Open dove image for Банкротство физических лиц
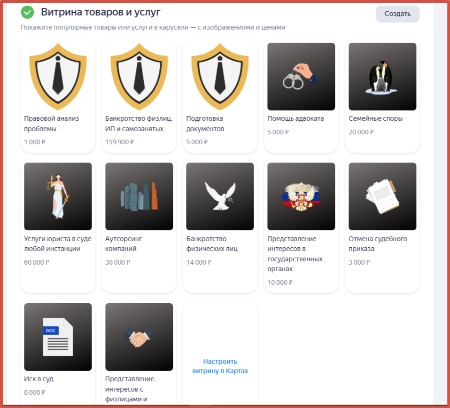The width and height of the screenshot is (450, 408). (220, 196)
